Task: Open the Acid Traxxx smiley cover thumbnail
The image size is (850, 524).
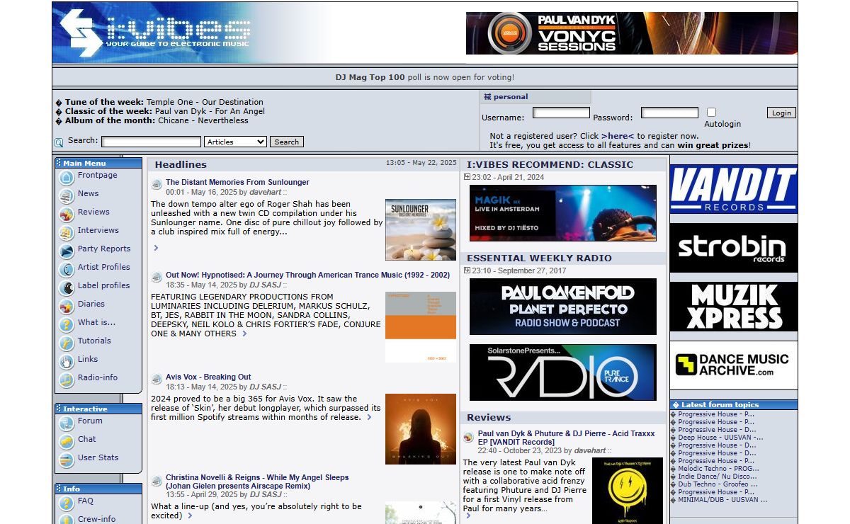Action: [628, 491]
